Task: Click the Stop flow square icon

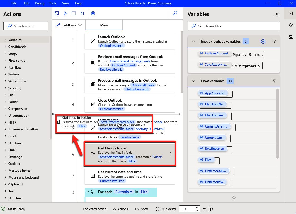Action: click(x=74, y=13)
